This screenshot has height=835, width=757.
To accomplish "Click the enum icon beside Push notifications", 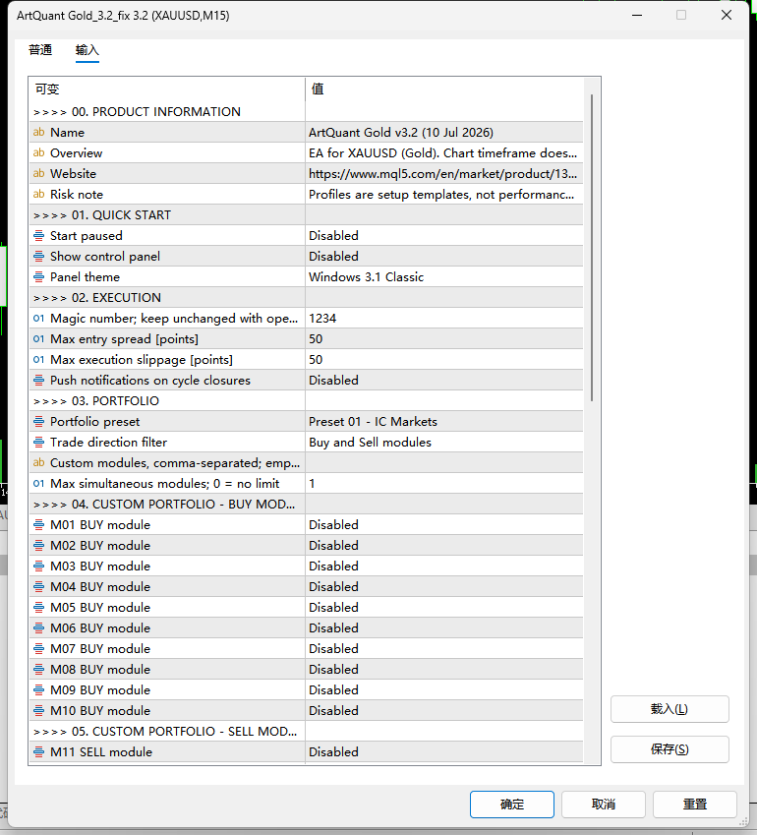I will click(x=39, y=381).
